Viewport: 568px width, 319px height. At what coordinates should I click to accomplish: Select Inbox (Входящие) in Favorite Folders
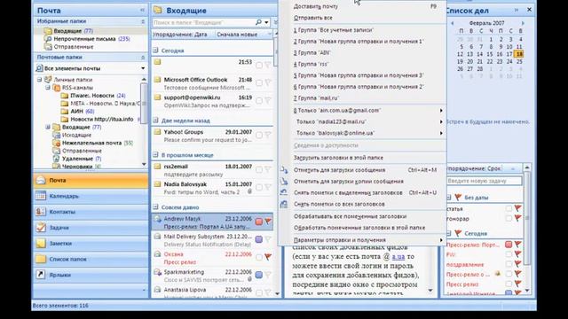[73, 31]
